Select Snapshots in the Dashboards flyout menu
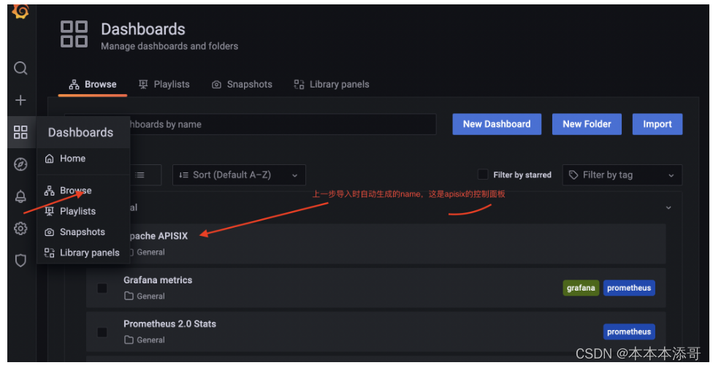The image size is (713, 368). [82, 232]
